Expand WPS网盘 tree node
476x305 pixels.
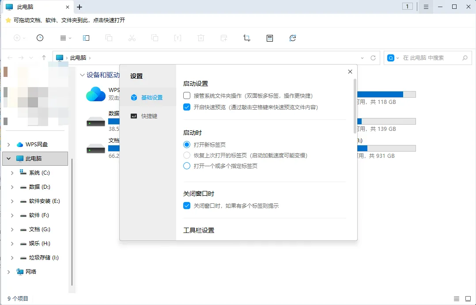(9, 145)
